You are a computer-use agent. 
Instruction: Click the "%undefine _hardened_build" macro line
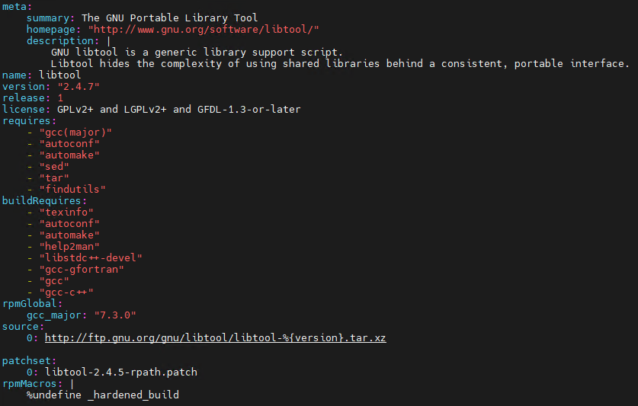(103, 395)
